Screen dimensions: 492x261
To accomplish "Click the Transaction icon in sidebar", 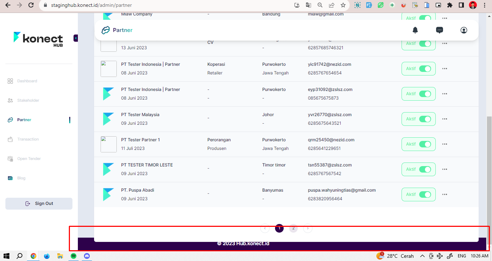I will click(10, 139).
